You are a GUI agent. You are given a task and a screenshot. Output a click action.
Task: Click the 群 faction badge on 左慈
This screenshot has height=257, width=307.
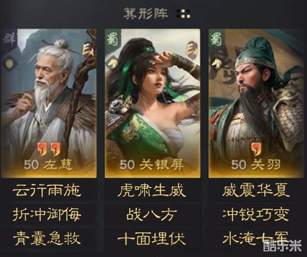(x=8, y=39)
